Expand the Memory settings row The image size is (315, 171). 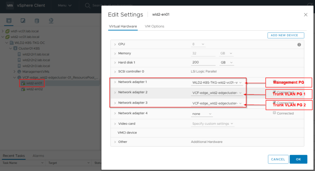point(115,54)
